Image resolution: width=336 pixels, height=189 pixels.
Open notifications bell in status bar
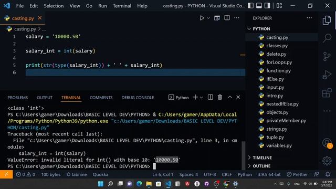328,175
